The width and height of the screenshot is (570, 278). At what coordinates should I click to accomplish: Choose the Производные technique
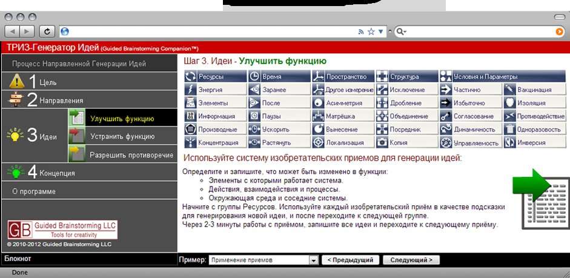pos(216,129)
